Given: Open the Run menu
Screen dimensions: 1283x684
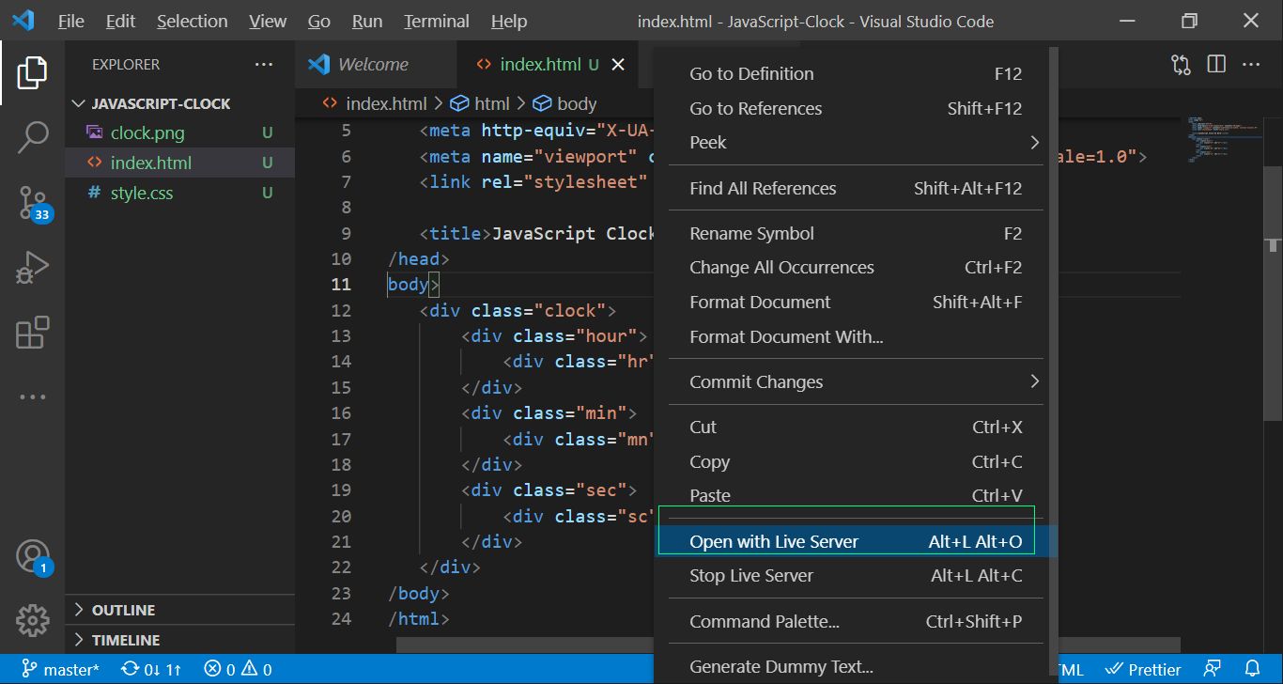Looking at the screenshot, I should coord(367,21).
